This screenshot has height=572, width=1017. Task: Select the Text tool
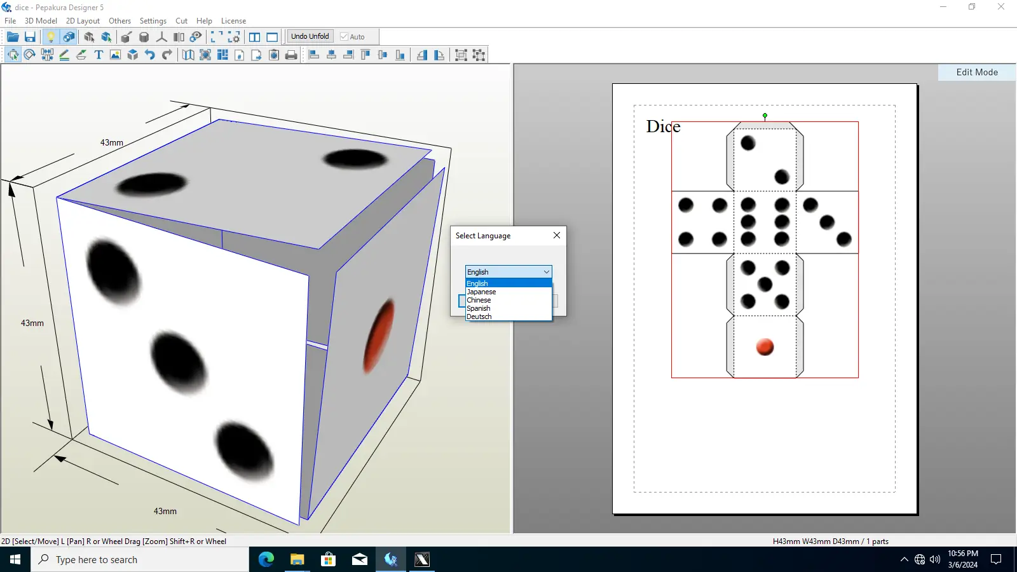pyautogui.click(x=99, y=55)
